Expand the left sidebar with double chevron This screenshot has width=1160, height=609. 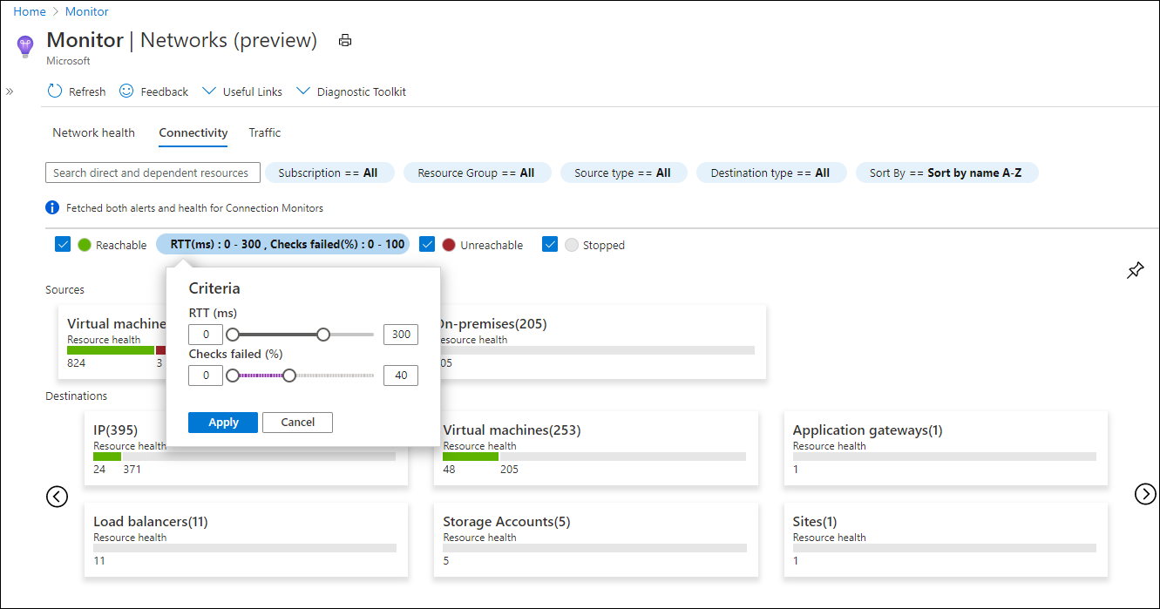[10, 91]
